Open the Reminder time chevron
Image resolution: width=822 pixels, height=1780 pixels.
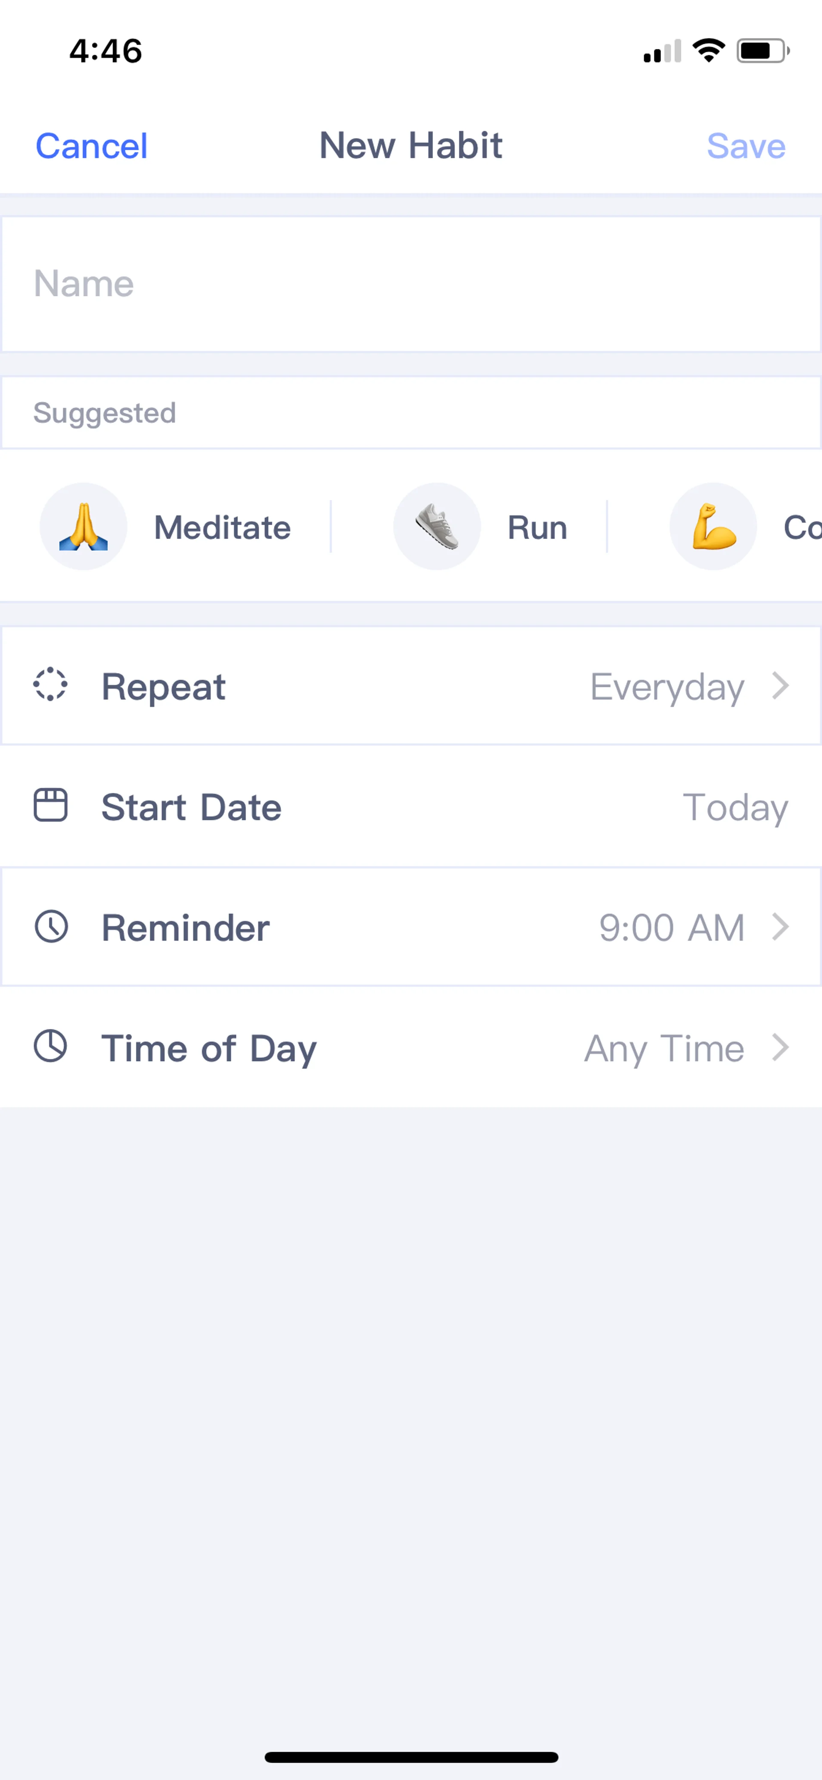click(780, 927)
